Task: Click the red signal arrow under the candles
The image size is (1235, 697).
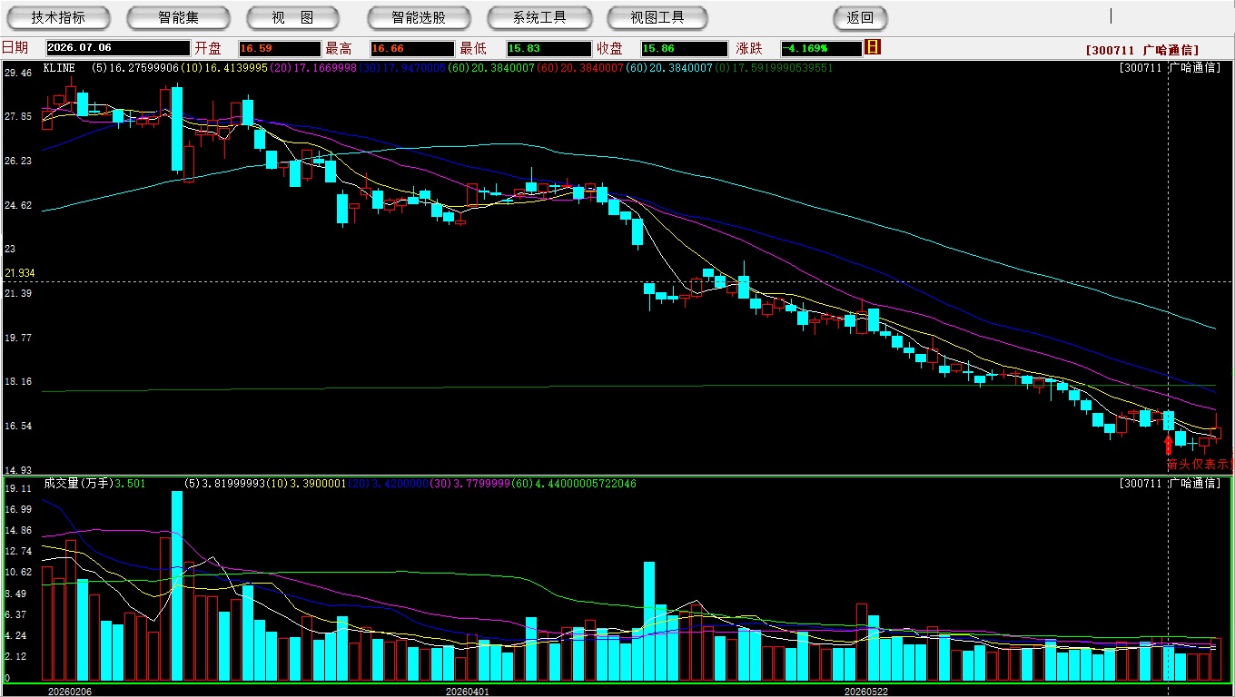Action: (x=1168, y=444)
